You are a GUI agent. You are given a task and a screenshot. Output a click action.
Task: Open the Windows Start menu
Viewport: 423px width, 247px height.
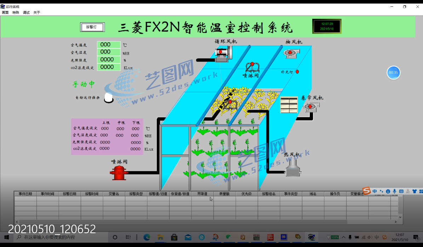click(x=6, y=237)
